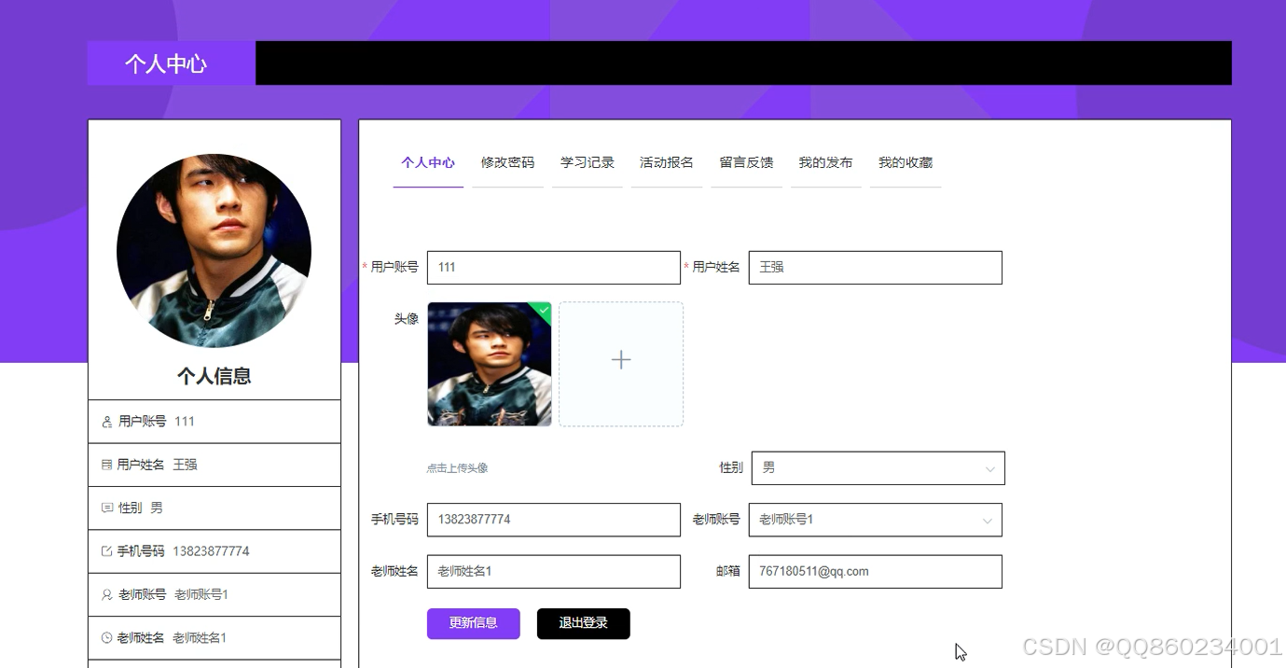Click the 老师姓名 clock icon in sidebar
1286x668 pixels.
(x=106, y=638)
